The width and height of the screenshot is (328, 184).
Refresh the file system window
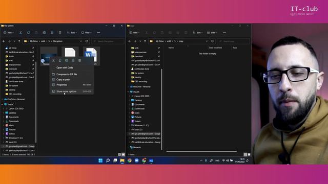tap(87, 41)
